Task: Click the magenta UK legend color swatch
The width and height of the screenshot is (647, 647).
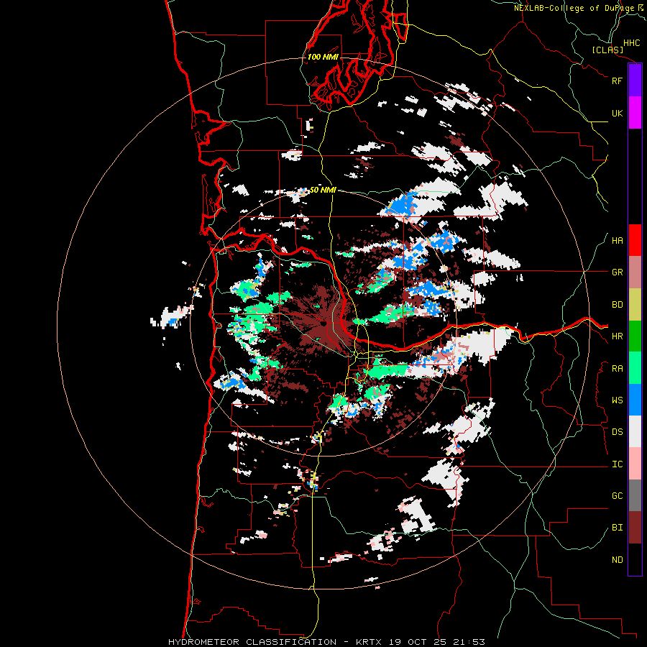Action: (x=635, y=113)
